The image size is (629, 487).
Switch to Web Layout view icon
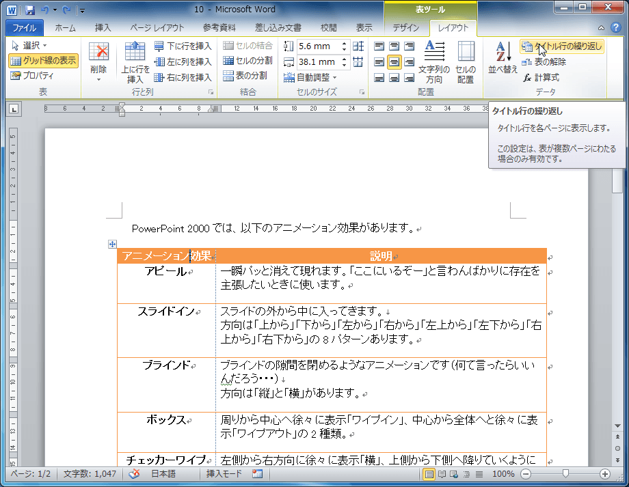pyautogui.click(x=454, y=474)
